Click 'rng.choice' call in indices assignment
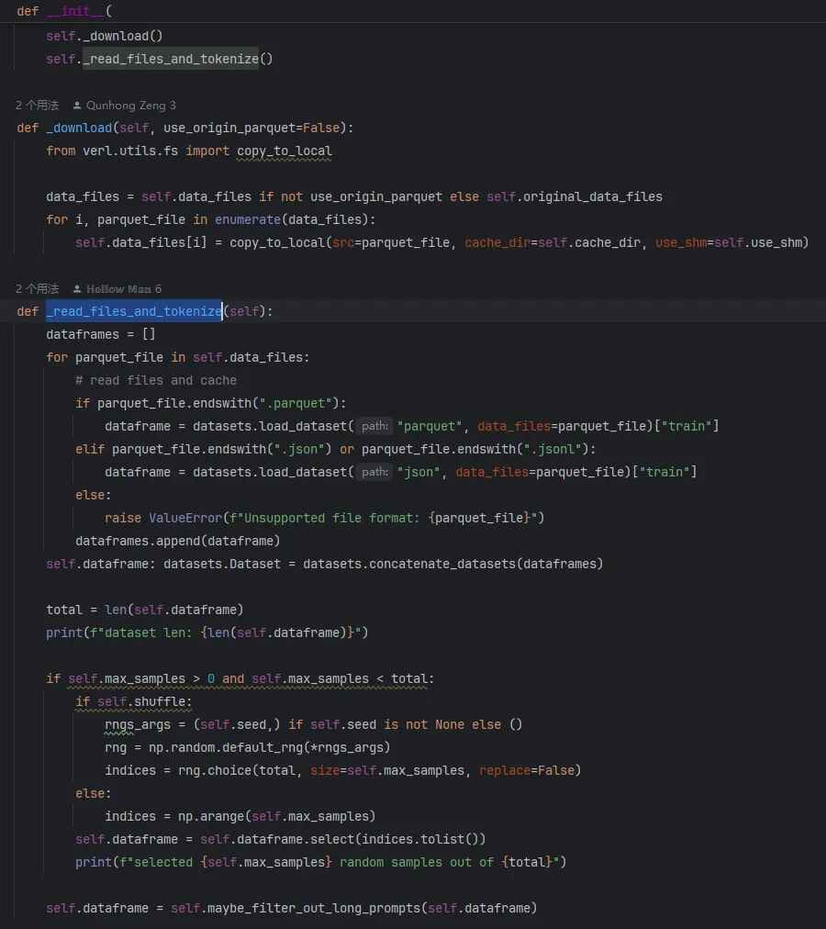Viewport: 826px width, 929px height. (215, 771)
